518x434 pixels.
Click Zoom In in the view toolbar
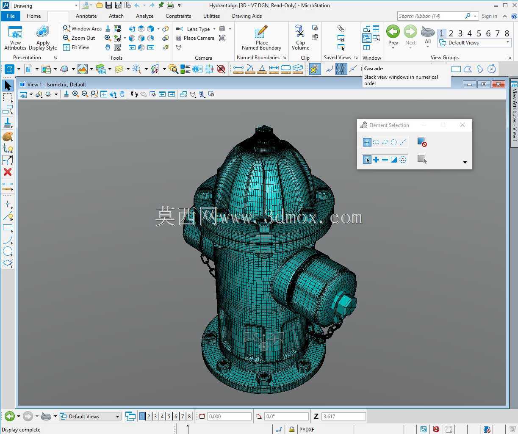[75, 94]
